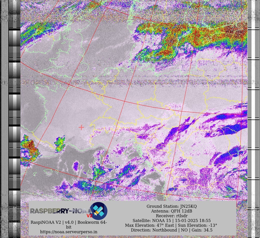Select the Ground Station: JN25KQ text

point(171,206)
